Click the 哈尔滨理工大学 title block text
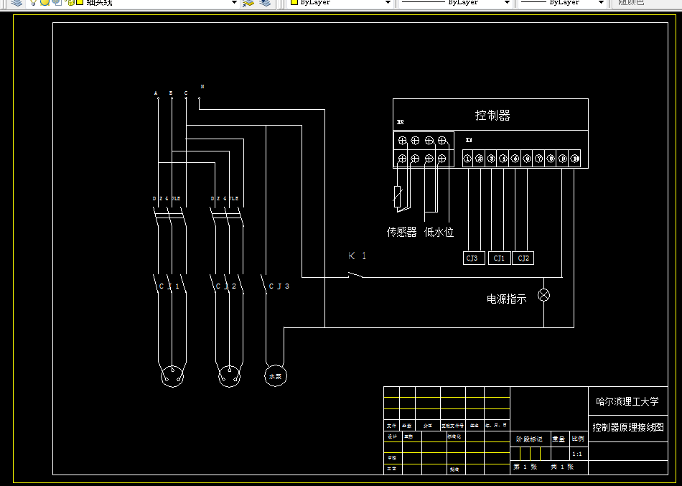 coord(628,401)
